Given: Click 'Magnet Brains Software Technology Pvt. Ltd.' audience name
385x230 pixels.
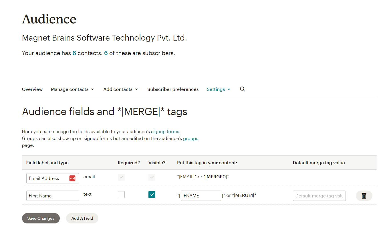Looking at the screenshot, I should point(104,38).
